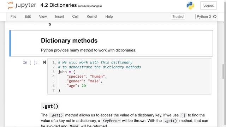Viewport: 226px width, 127px height.
Task: Click the 'Python provides many method' paragraph
Action: click(89, 50)
